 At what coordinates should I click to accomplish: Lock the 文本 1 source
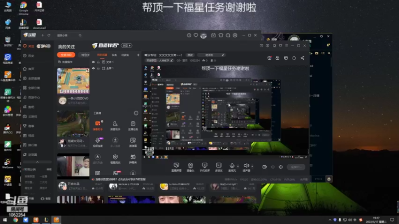(98, 62)
